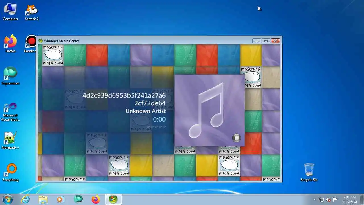Open Supermium from the taskbar

coord(78,199)
